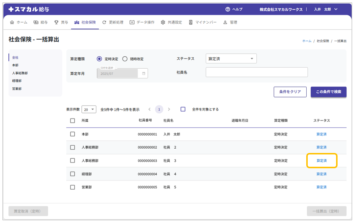Click the Home house icon in navigation
Image resolution: width=355 pixels, height=222 pixels.
pos(12,22)
